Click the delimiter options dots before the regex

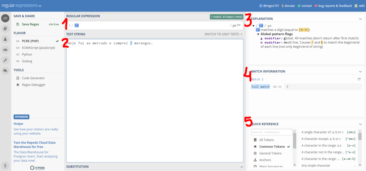tap(70, 25)
